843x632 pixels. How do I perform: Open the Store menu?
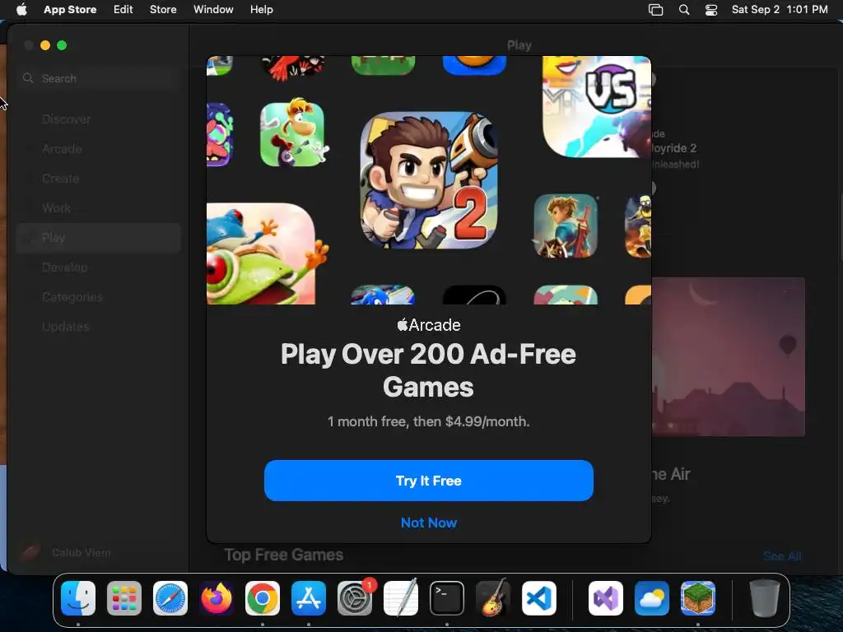tap(163, 9)
